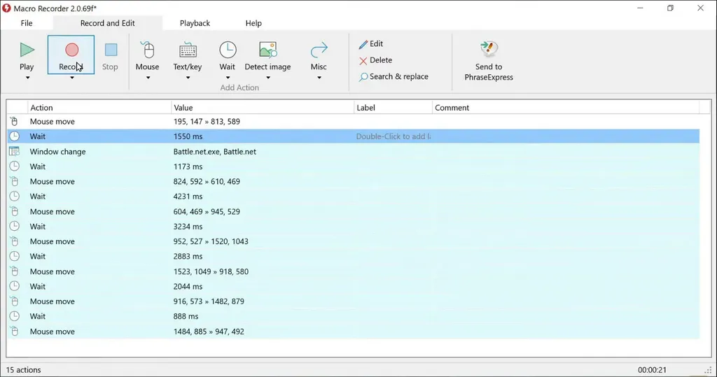This screenshot has height=377, width=717.
Task: Expand the Record dropdown arrow
Action: pos(72,78)
